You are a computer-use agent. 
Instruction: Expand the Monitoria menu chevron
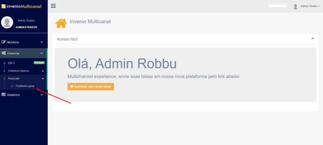(42, 42)
